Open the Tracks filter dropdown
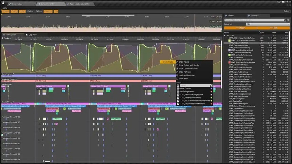 point(6,38)
